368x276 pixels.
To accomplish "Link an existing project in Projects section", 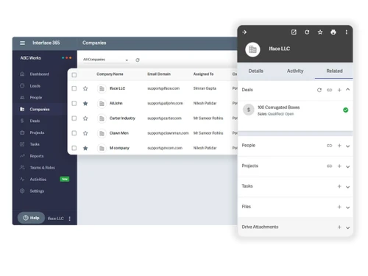I will 329,166.
